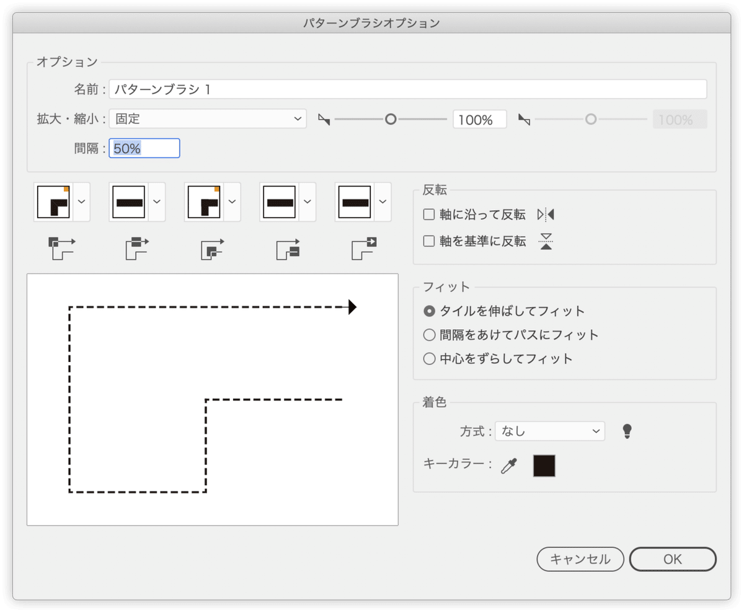The width and height of the screenshot is (744, 613).
Task: Open the inner corner tile dropdown arrow
Action: coord(232,202)
